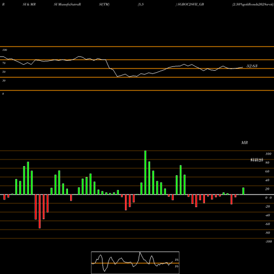The height and width of the screenshot is (274, 274).
Task: Click the 80 label on MR axis
Action: click(267, 163)
